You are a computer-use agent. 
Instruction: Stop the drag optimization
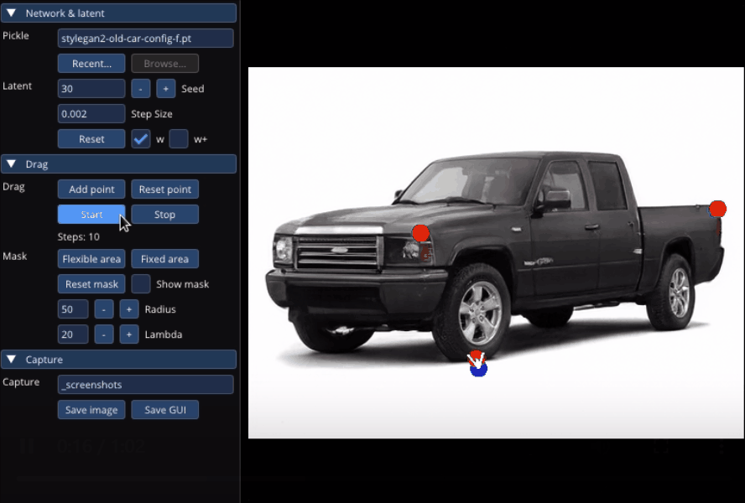[x=164, y=215]
